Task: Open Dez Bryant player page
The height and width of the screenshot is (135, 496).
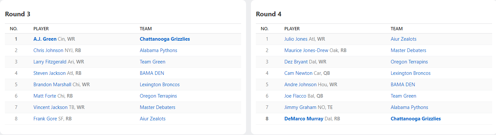Action: pyautogui.click(x=296, y=62)
